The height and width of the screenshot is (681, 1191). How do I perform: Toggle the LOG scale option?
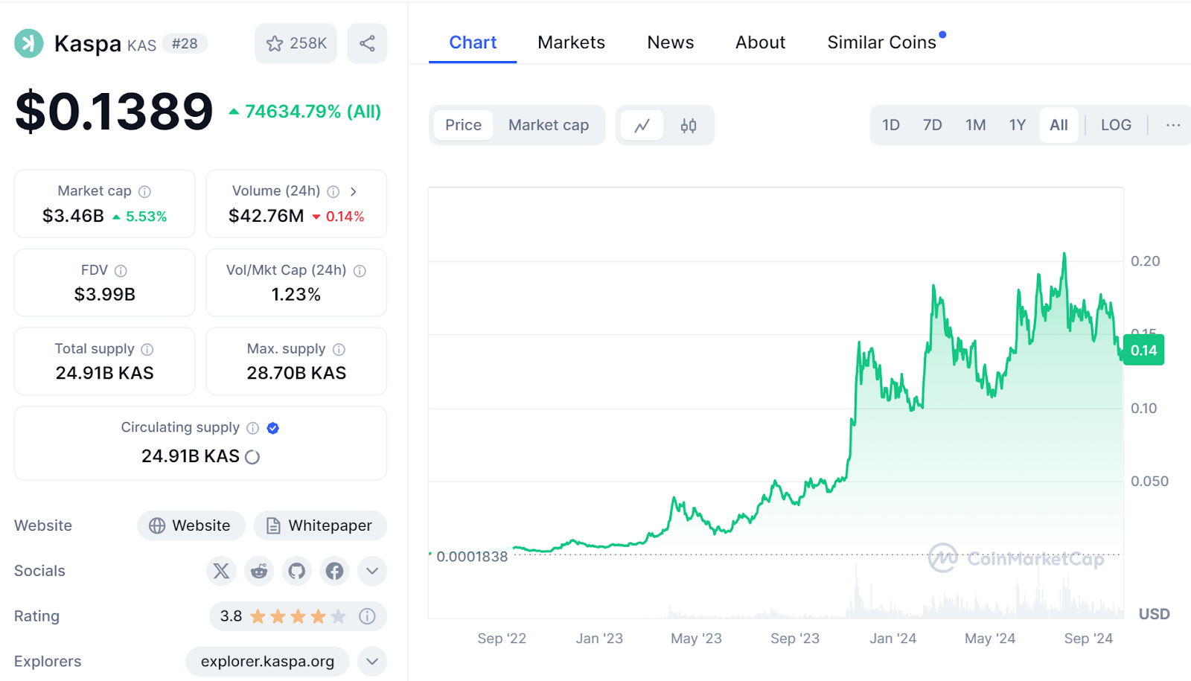[1116, 125]
